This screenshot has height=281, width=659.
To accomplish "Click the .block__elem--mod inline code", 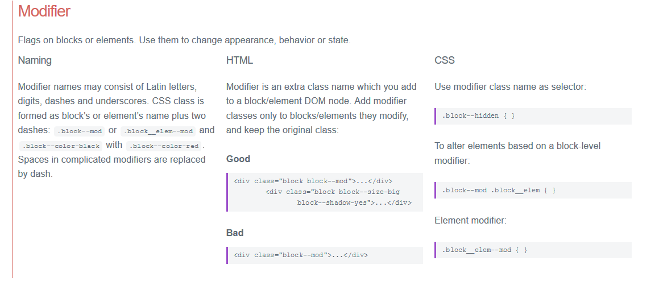I will coord(158,131).
